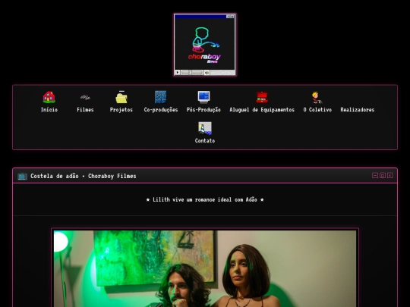The width and height of the screenshot is (410, 307).
Task: Open the Contato link text
Action: pyautogui.click(x=205, y=141)
